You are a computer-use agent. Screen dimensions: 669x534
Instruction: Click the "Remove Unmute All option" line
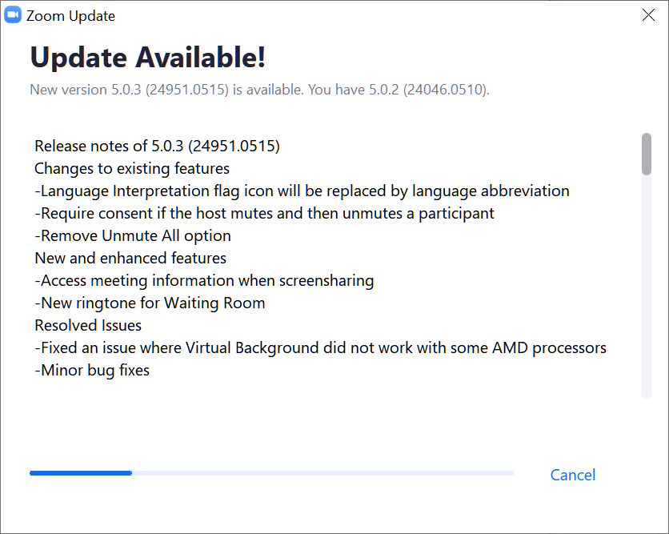133,235
